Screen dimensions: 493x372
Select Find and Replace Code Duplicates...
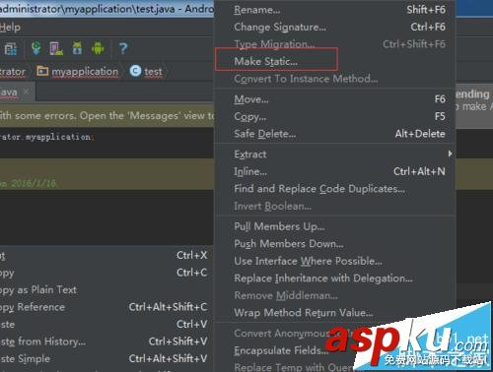(335, 189)
